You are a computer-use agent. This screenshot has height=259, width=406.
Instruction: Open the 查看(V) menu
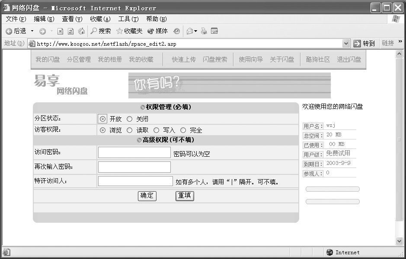coord(72,19)
